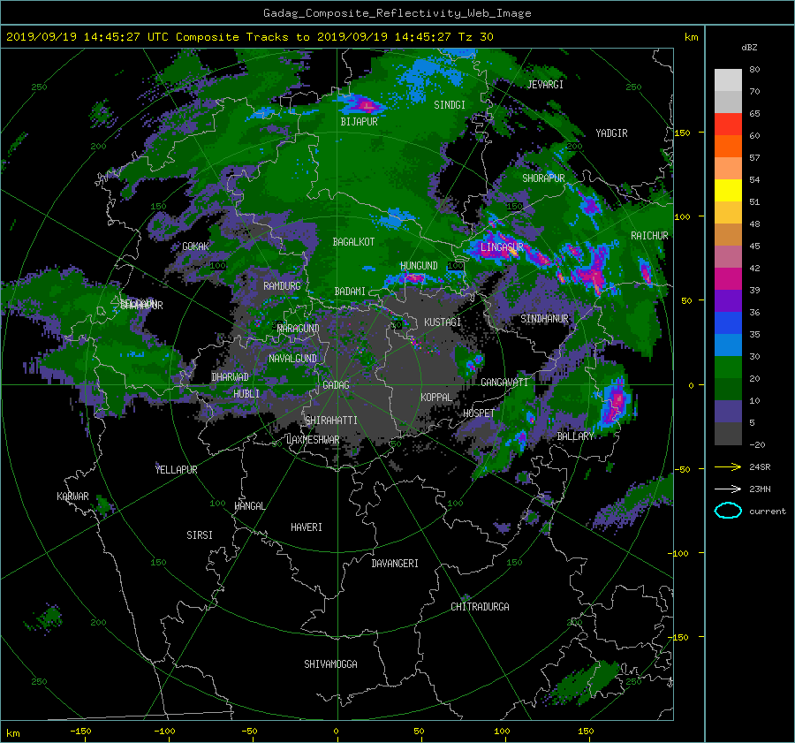Click the yellow 24SR arrow legend icon
795x743 pixels.
pos(728,466)
